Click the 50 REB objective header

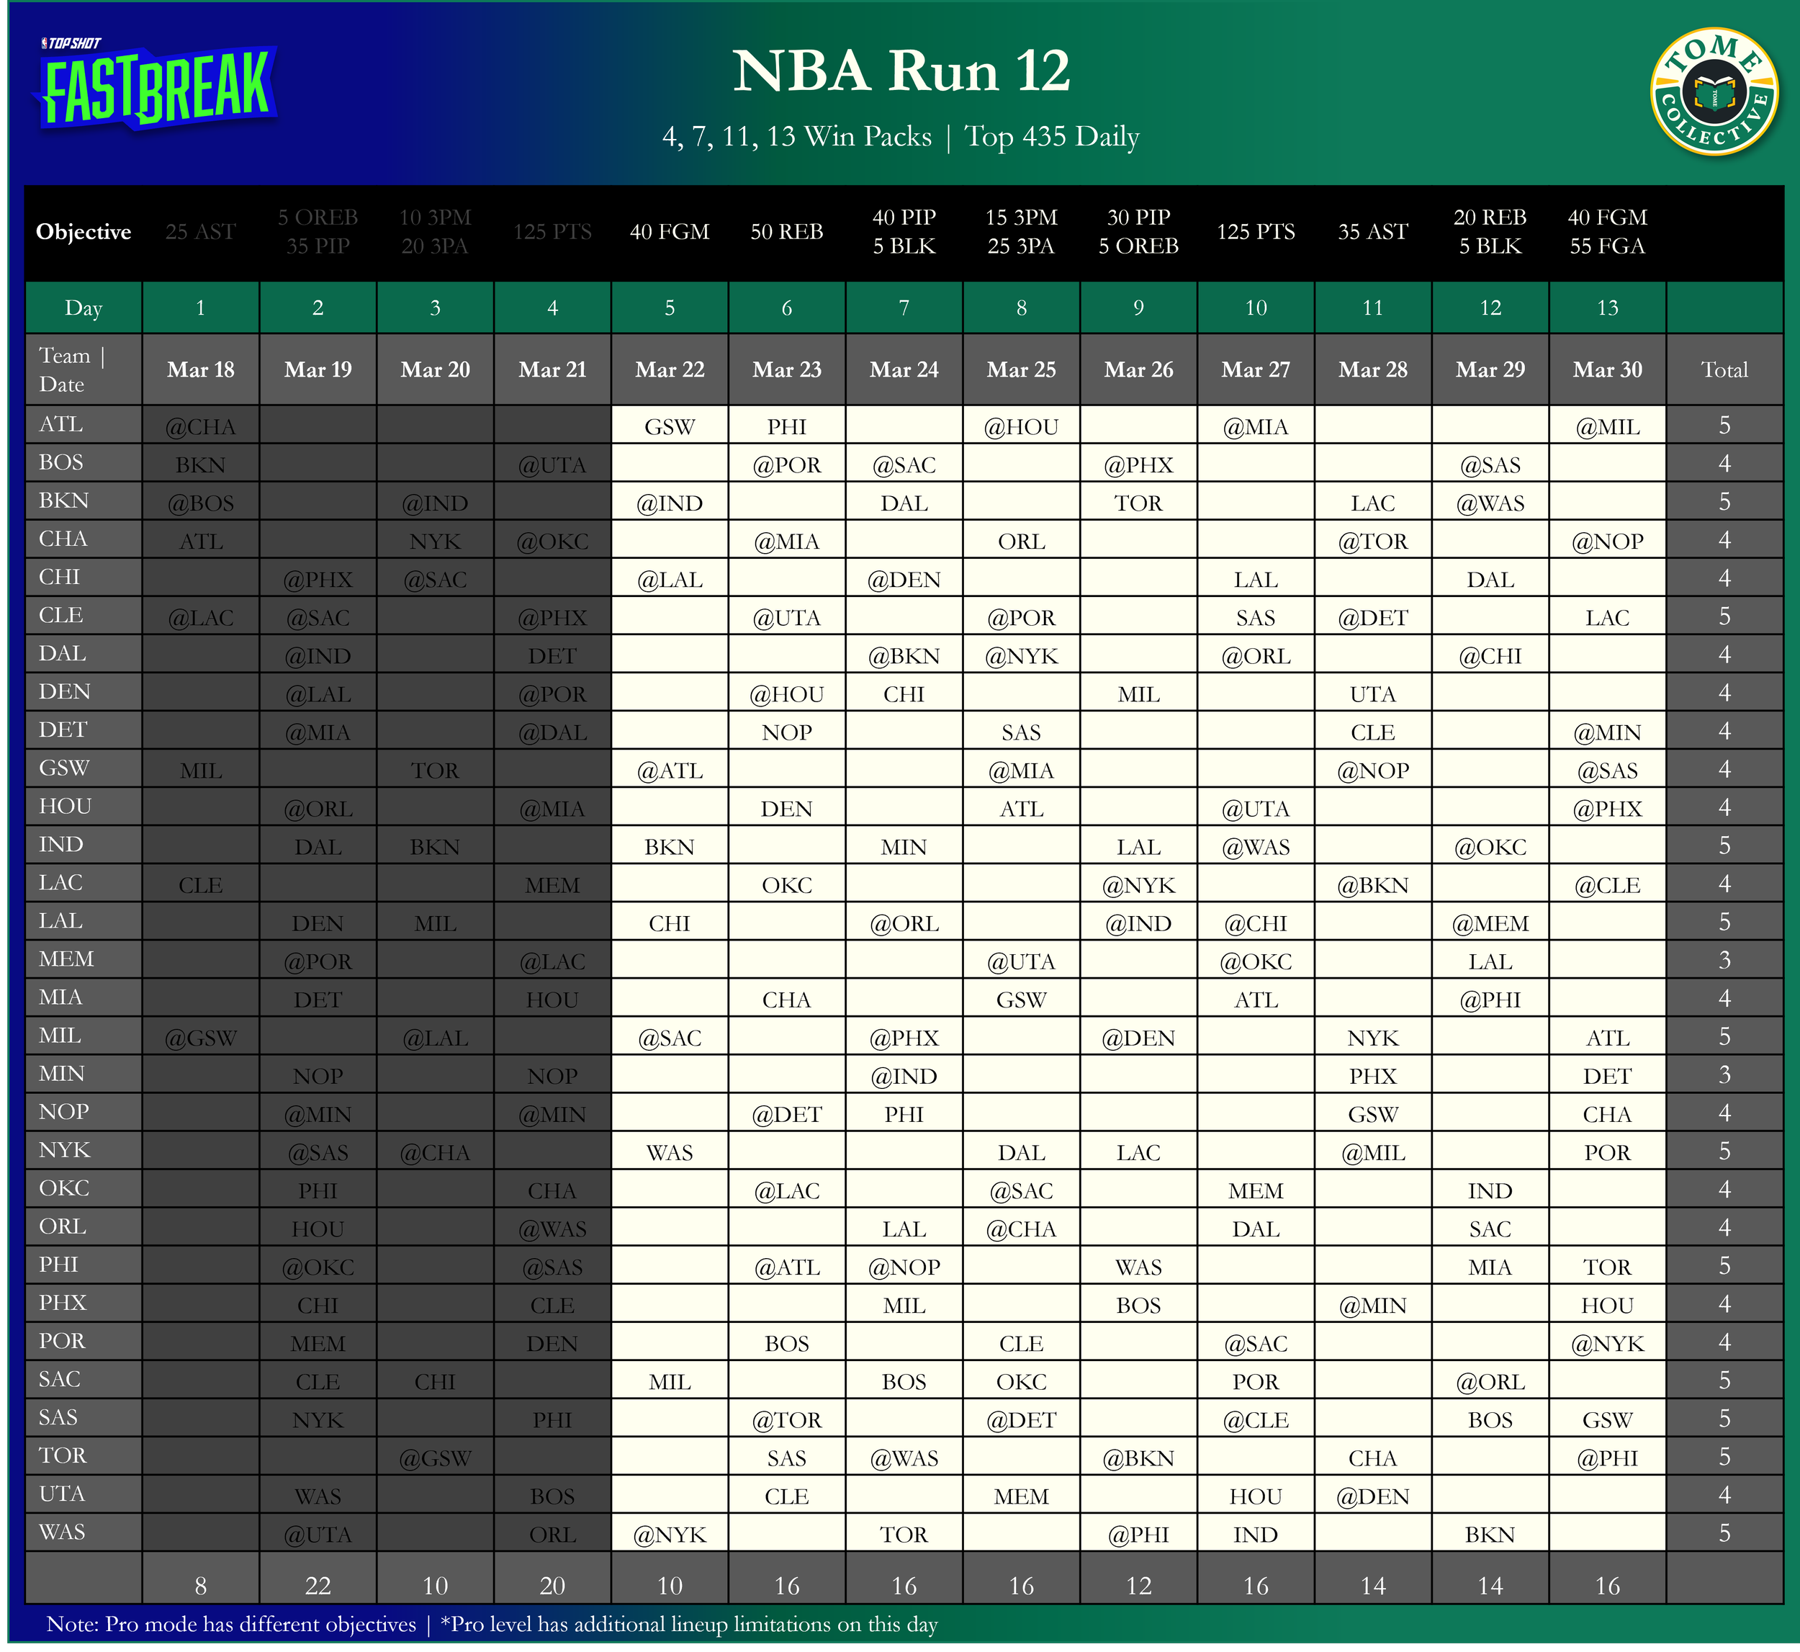point(786,232)
